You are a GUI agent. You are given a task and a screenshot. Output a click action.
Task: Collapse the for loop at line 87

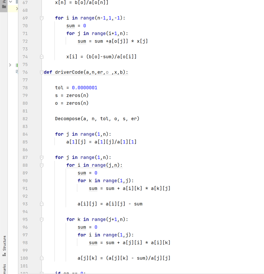pos(42,157)
